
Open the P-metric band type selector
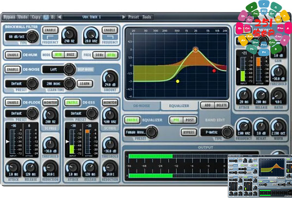pos(217,132)
